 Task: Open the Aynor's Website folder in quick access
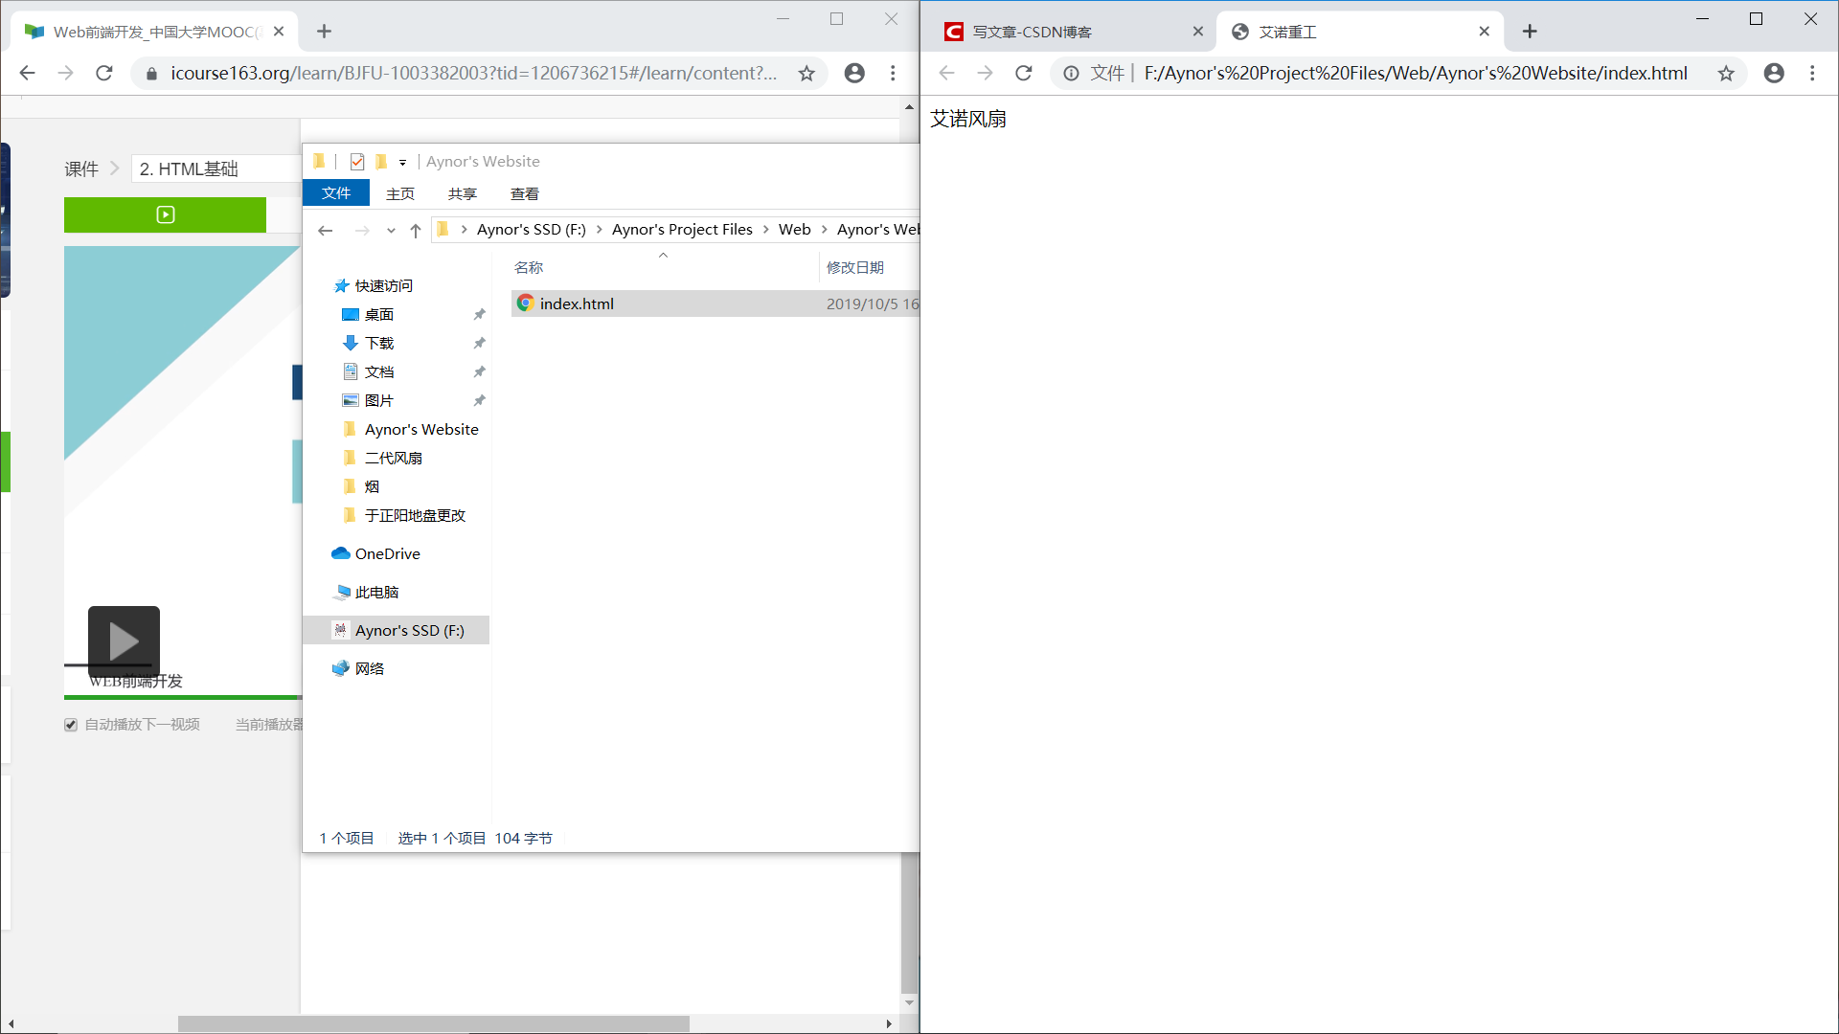pos(420,430)
